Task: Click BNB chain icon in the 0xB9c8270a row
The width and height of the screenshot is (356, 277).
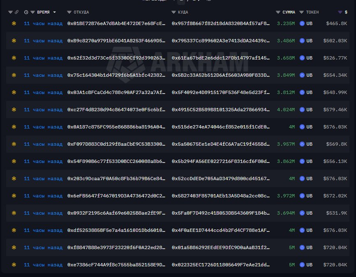Action: (x=14, y=41)
